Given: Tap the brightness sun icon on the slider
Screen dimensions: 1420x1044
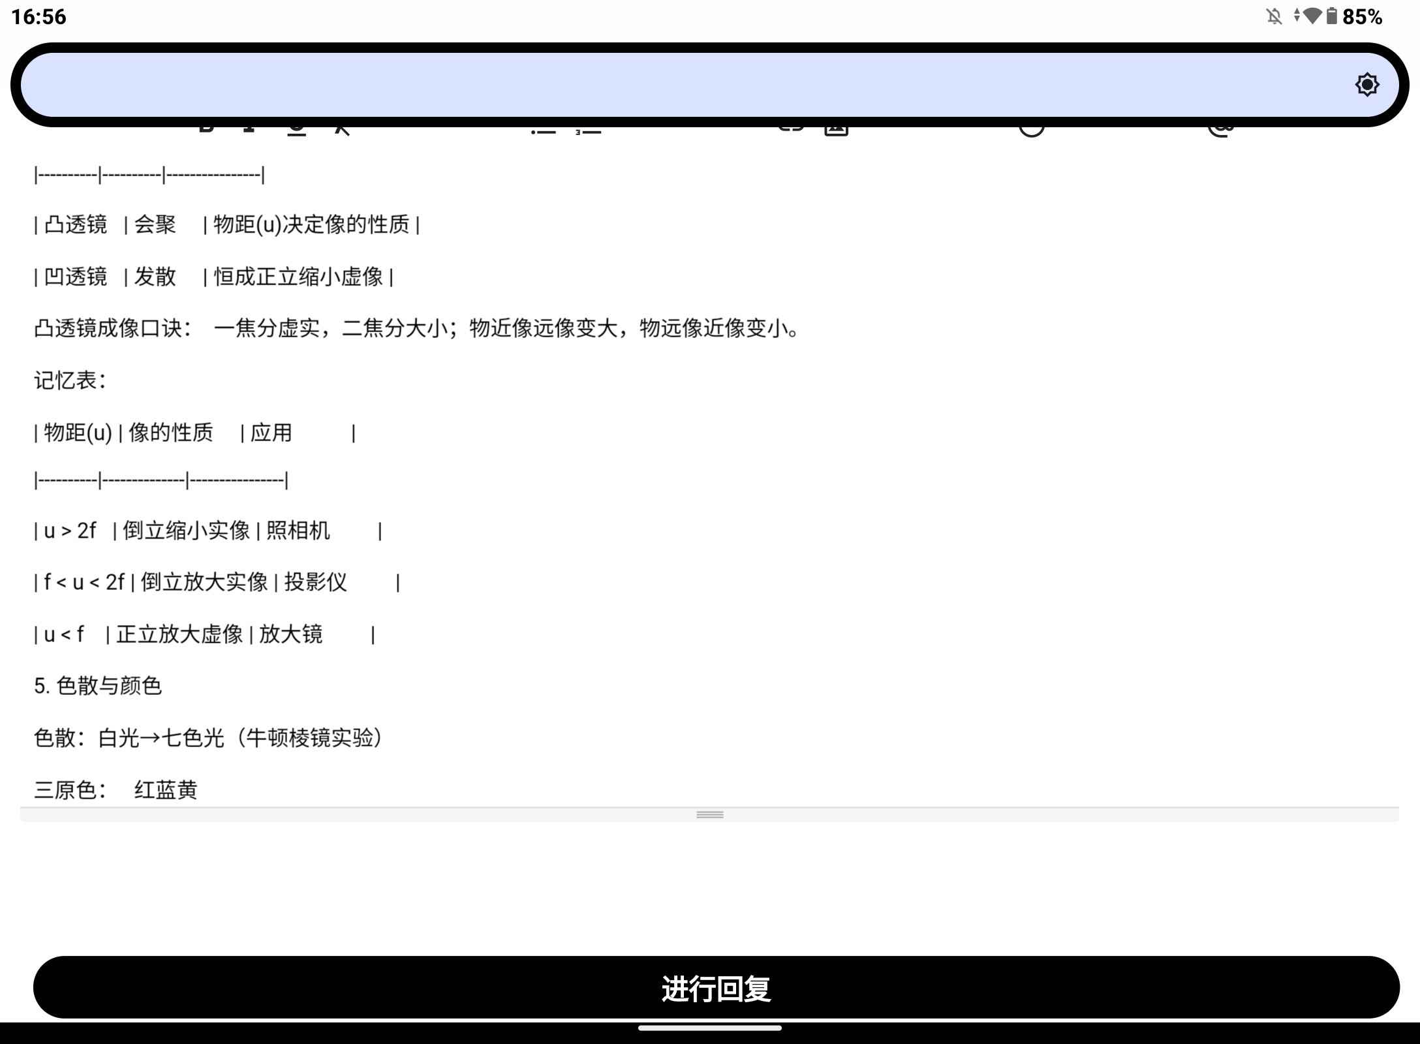Looking at the screenshot, I should [x=1366, y=85].
